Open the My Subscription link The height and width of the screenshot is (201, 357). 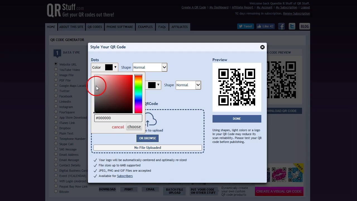pos(286,7)
